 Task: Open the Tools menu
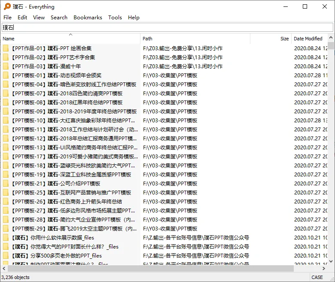tap(115, 17)
